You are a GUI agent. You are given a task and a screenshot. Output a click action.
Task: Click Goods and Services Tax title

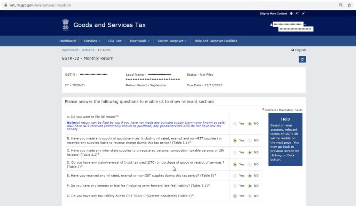coord(110,25)
